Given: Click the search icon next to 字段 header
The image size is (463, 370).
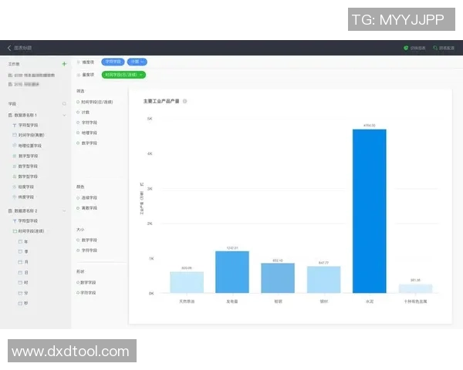Looking at the screenshot, I should 64,103.
